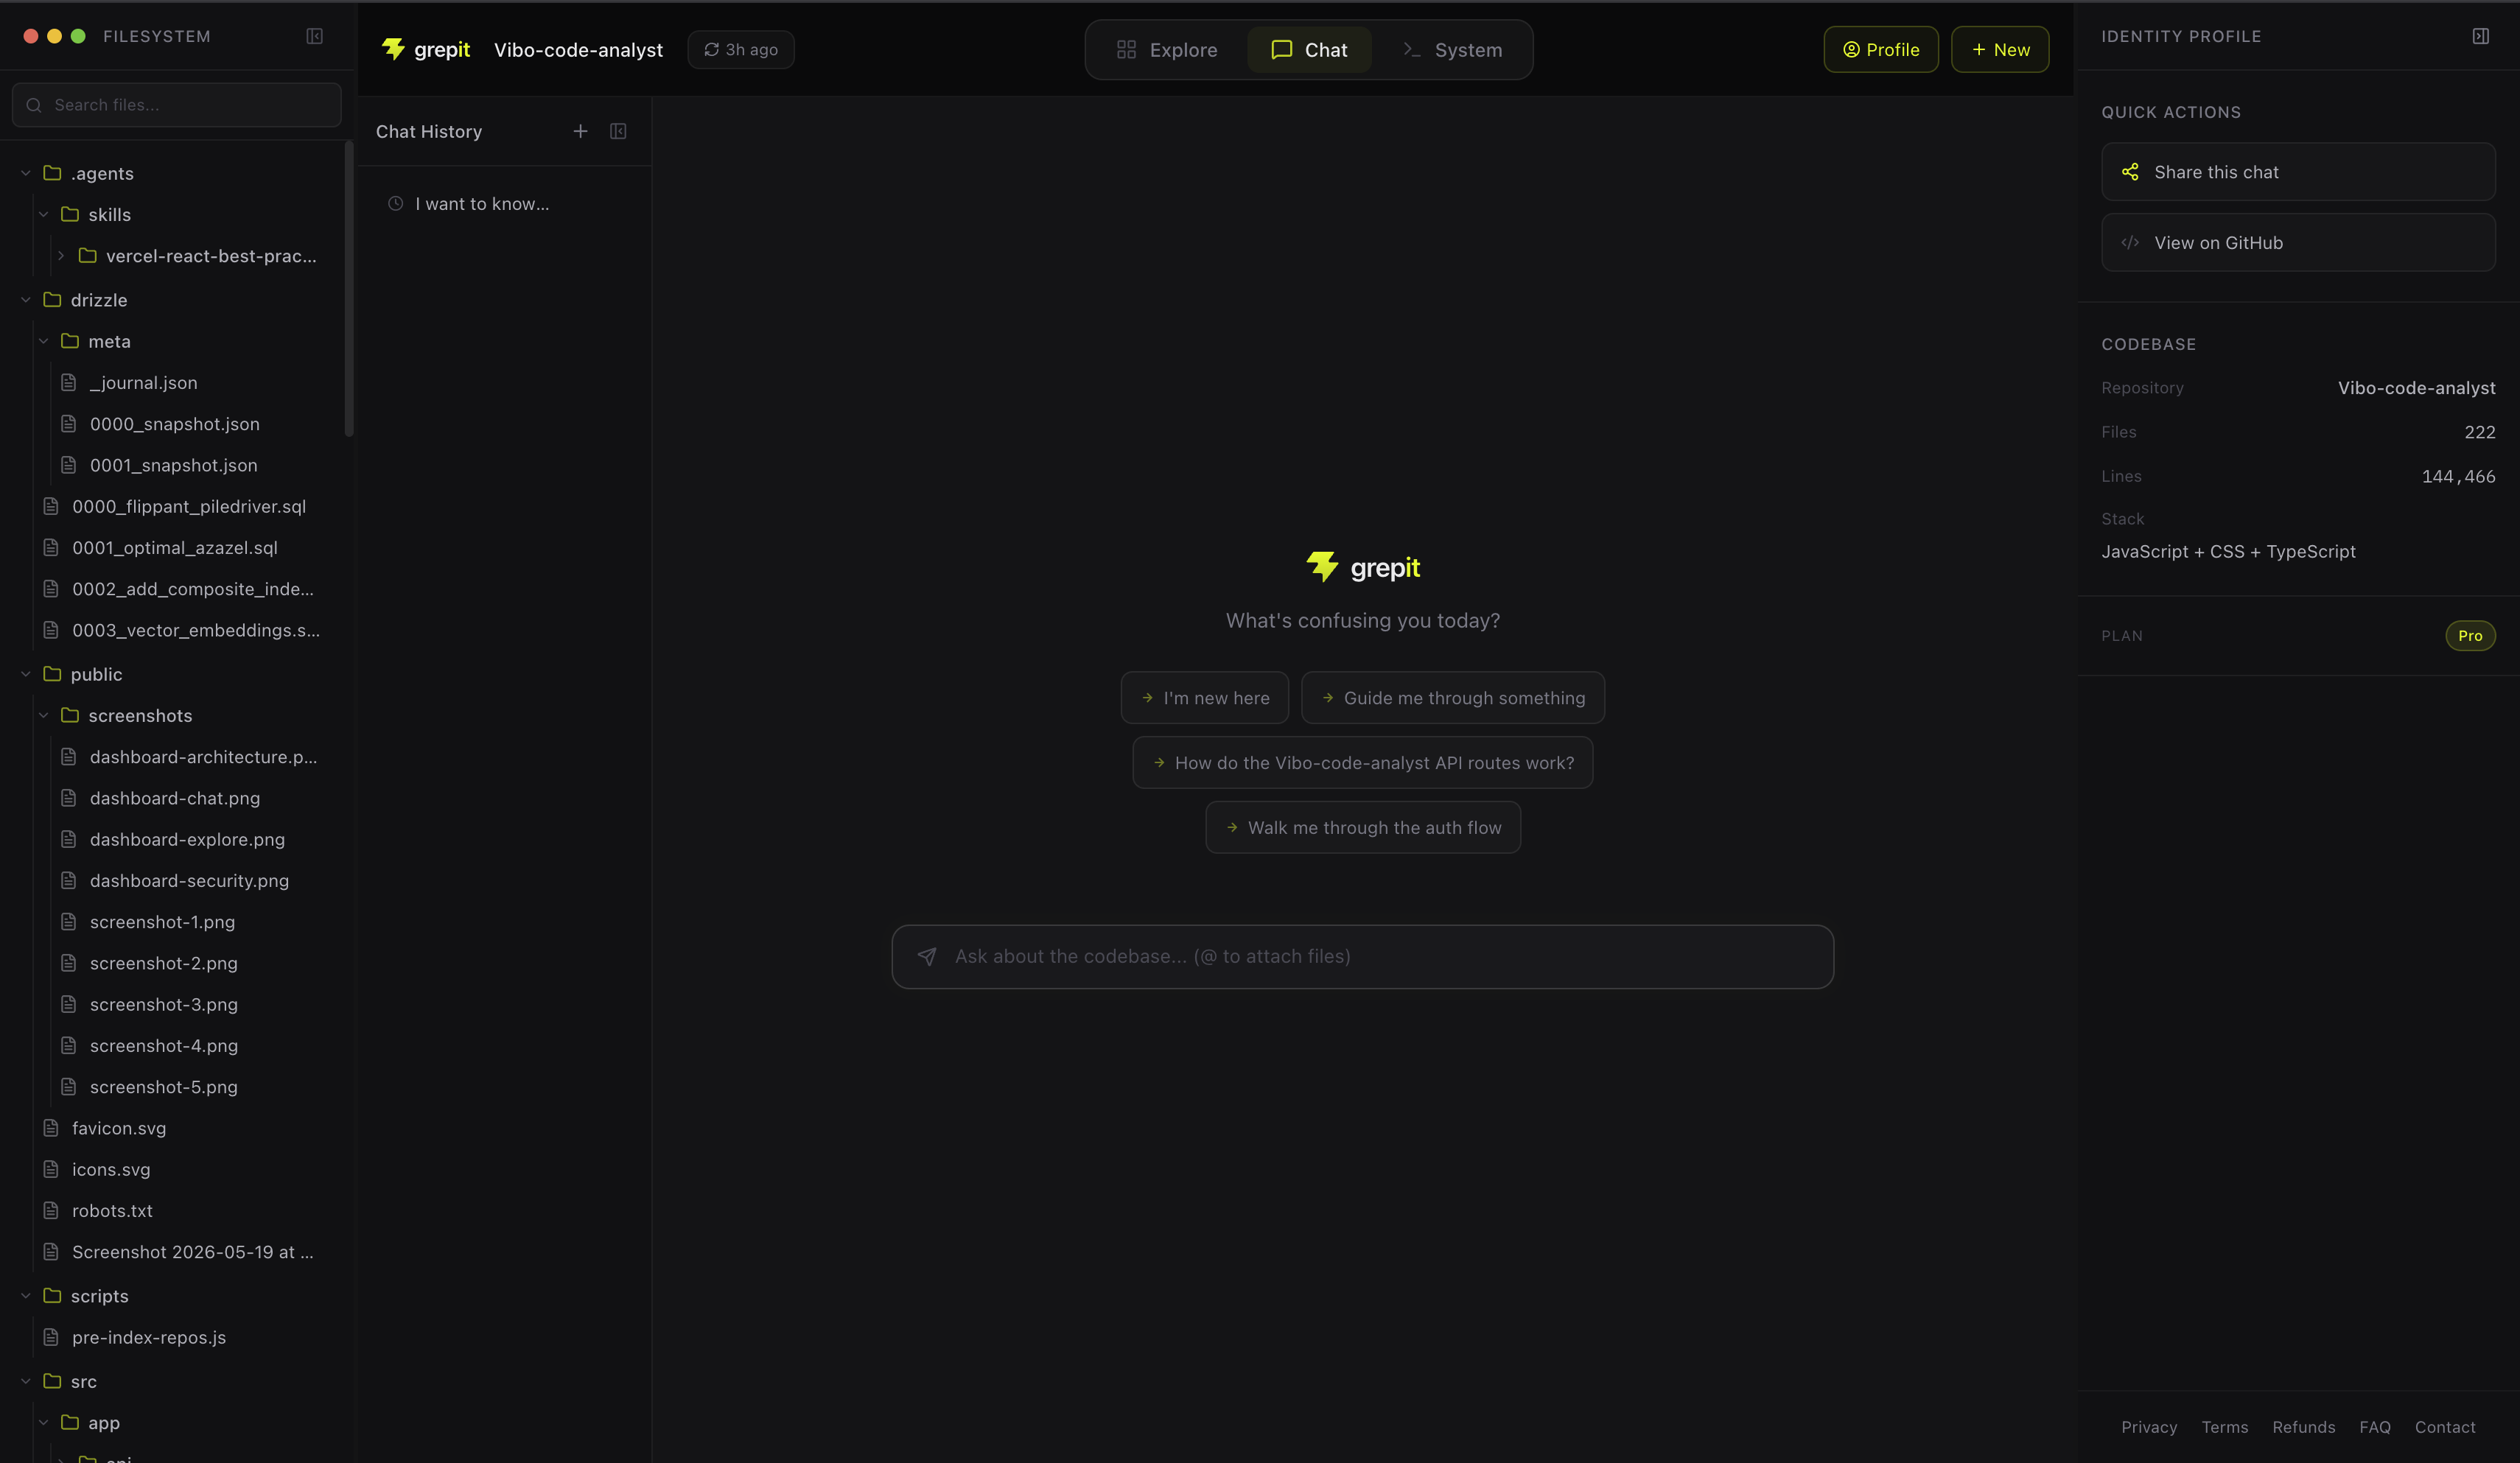The height and width of the screenshot is (1463, 2520).
Task: Click Share this chat quick action
Action: [x=2298, y=172]
